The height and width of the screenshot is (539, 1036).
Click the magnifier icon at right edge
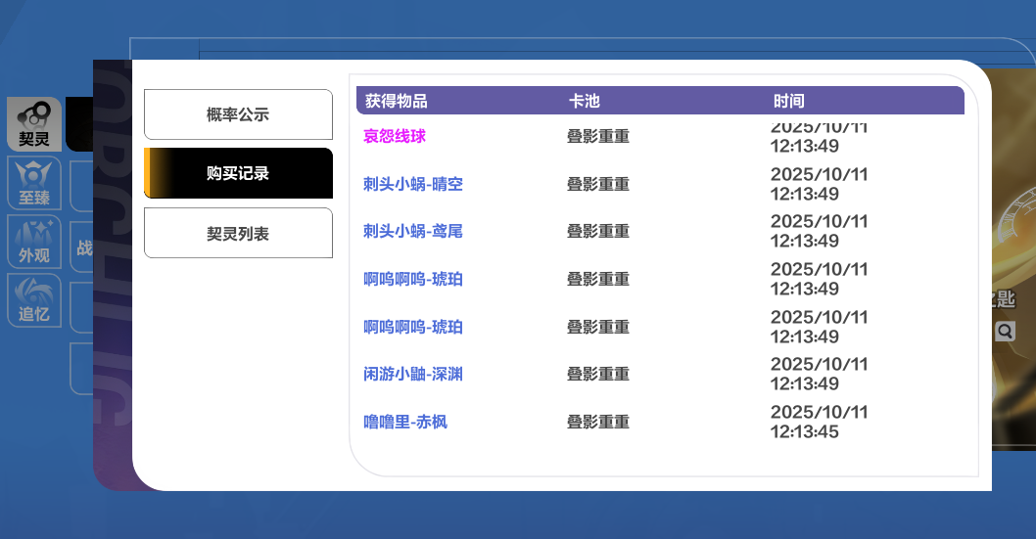[x=1005, y=332]
